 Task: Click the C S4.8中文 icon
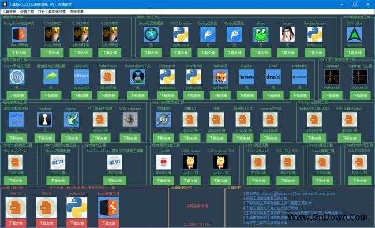click(110, 34)
